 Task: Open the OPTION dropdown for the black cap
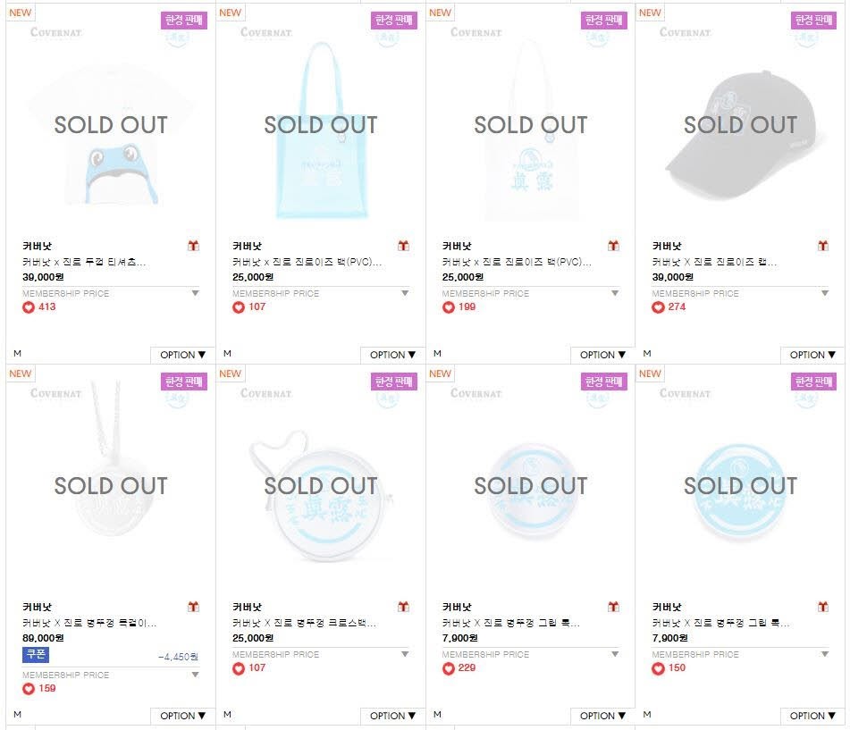(812, 355)
